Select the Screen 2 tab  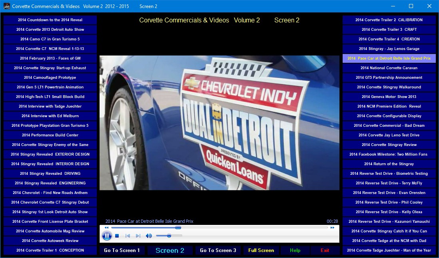(170, 250)
